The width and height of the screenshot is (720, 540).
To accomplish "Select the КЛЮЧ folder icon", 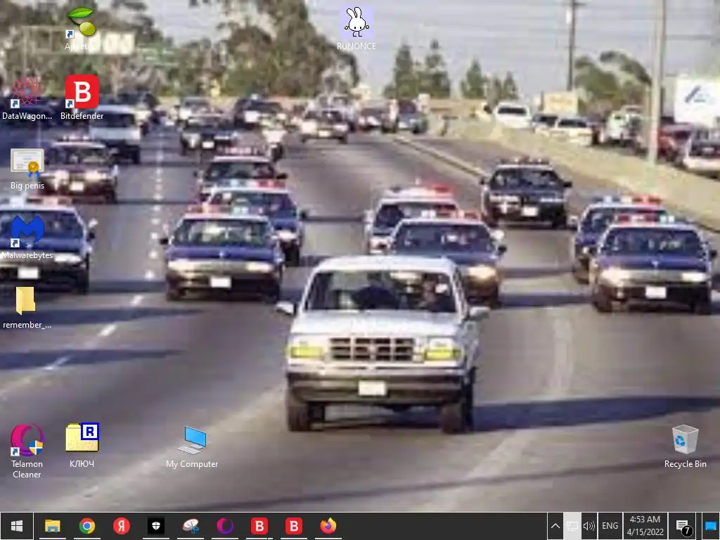I will click(82, 445).
